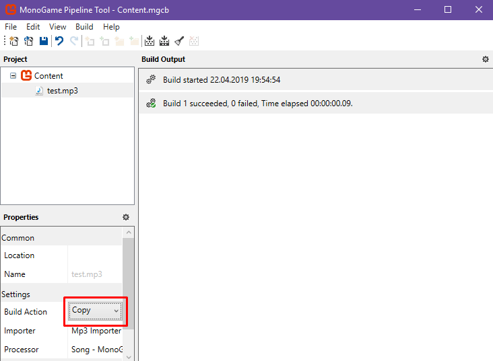Image resolution: width=493 pixels, height=361 pixels.
Task: Click the Build Action property label
Action: 26,312
